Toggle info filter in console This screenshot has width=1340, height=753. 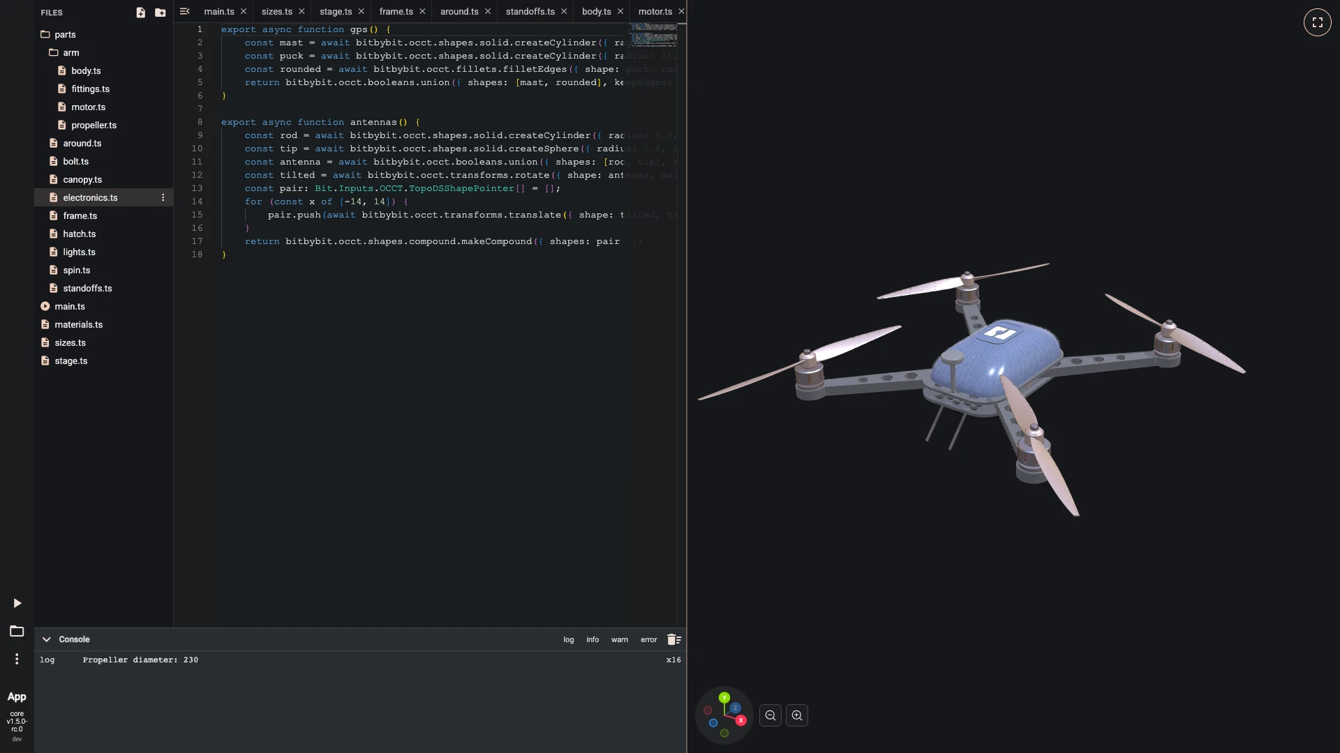pos(593,639)
